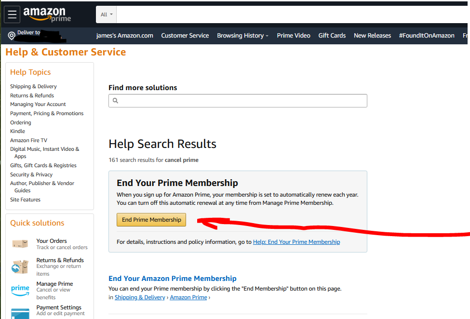Select Gift Cards in the nav bar
470x319 pixels.
tap(332, 36)
